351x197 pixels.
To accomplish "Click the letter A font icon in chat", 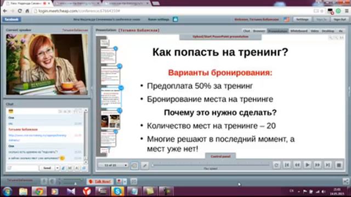I will (x=77, y=168).
